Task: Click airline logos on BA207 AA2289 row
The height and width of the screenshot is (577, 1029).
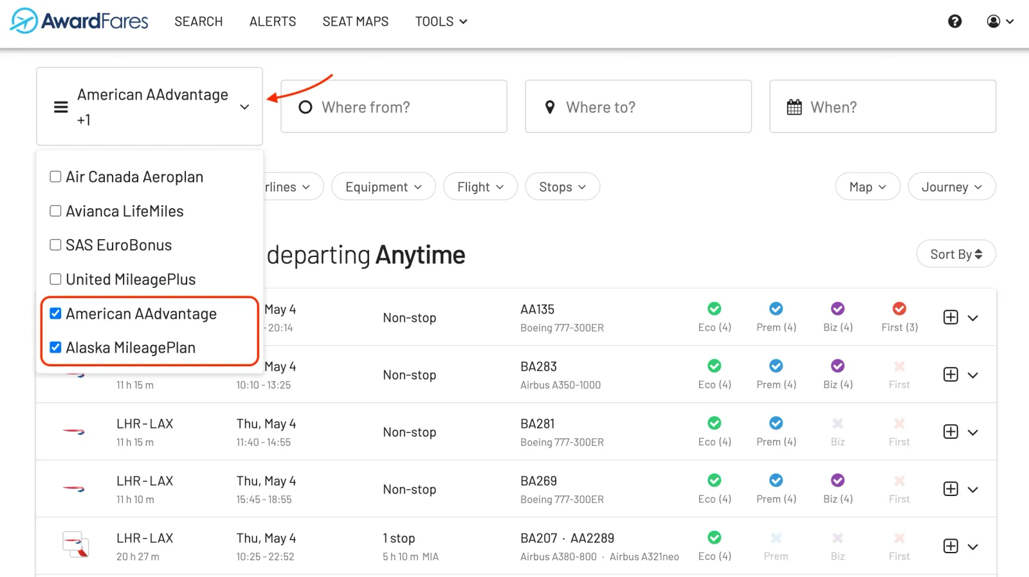Action: click(x=75, y=545)
